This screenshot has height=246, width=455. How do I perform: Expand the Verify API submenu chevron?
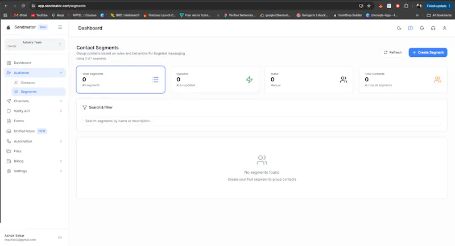[61, 111]
